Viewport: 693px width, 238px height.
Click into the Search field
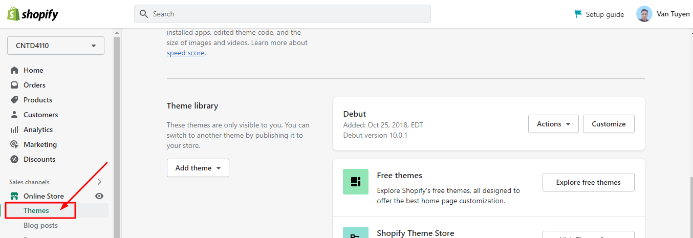coord(283,14)
